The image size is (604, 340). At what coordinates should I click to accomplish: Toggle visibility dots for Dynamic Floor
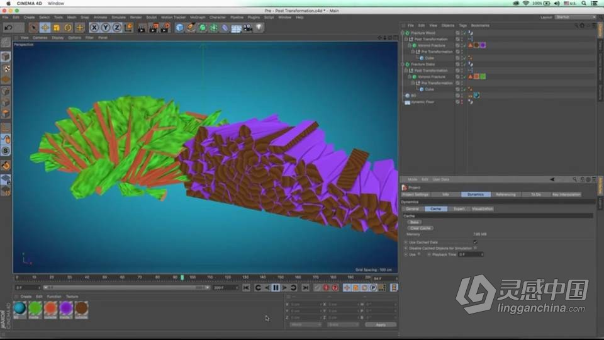(x=462, y=101)
